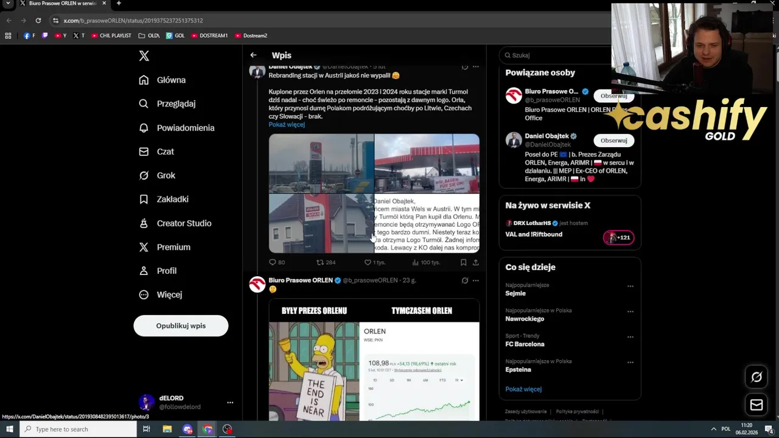Follow Daniel Obajtek via Obserwuj
Screen dimensions: 779x438
point(613,141)
